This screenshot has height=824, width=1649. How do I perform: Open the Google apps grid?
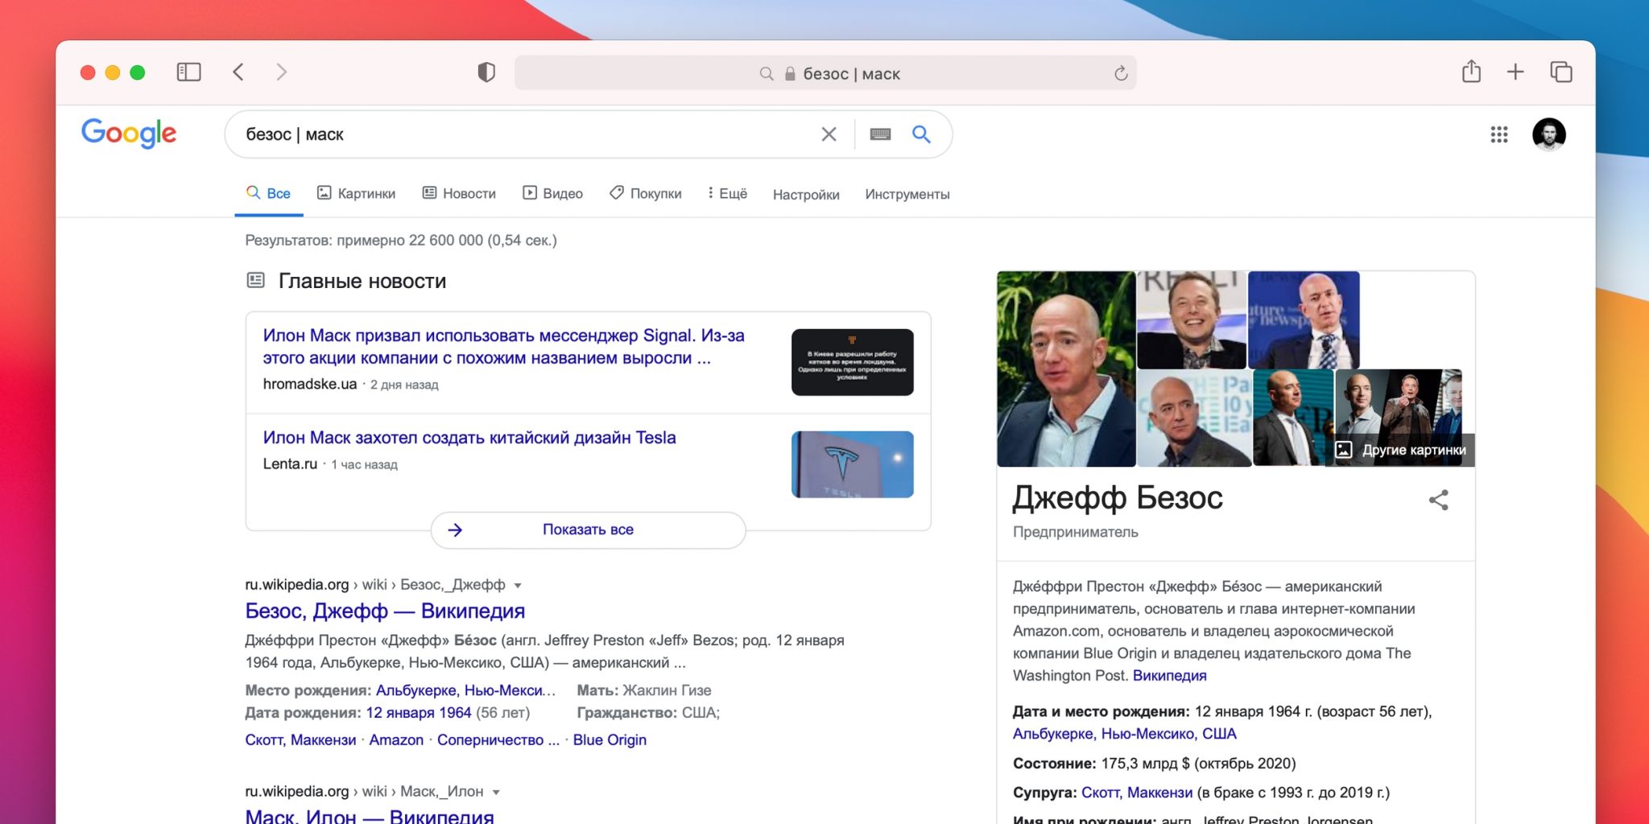point(1498,134)
